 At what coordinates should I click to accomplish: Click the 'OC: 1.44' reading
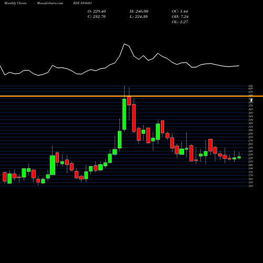click(180, 12)
